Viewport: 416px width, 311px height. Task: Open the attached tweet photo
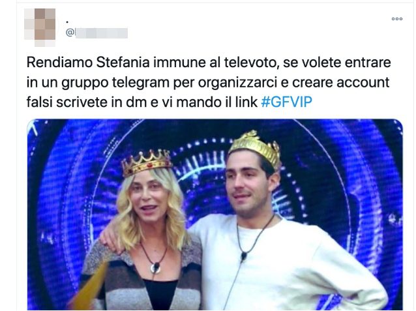[x=215, y=215]
